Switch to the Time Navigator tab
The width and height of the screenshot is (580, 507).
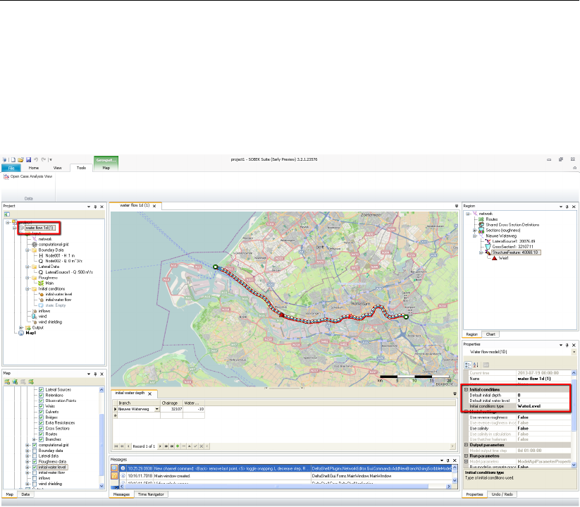pos(152,496)
